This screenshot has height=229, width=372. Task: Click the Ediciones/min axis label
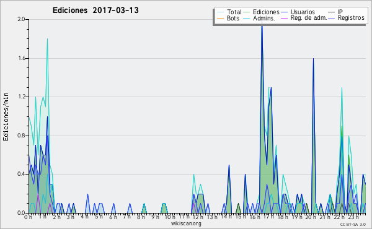coord(6,116)
